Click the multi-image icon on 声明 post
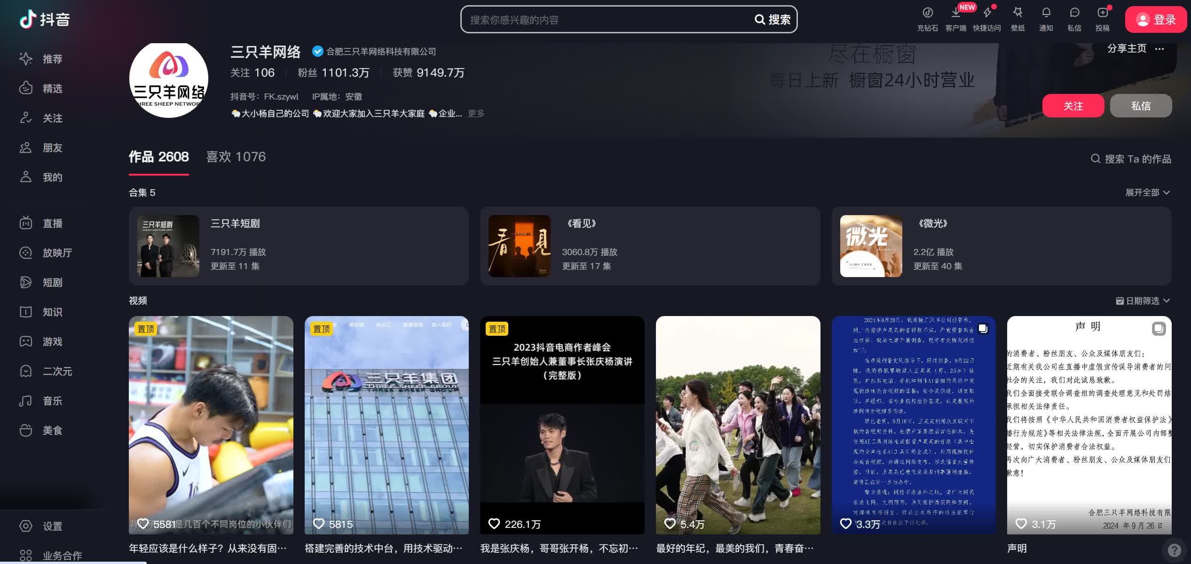The width and height of the screenshot is (1191, 564). click(1159, 328)
